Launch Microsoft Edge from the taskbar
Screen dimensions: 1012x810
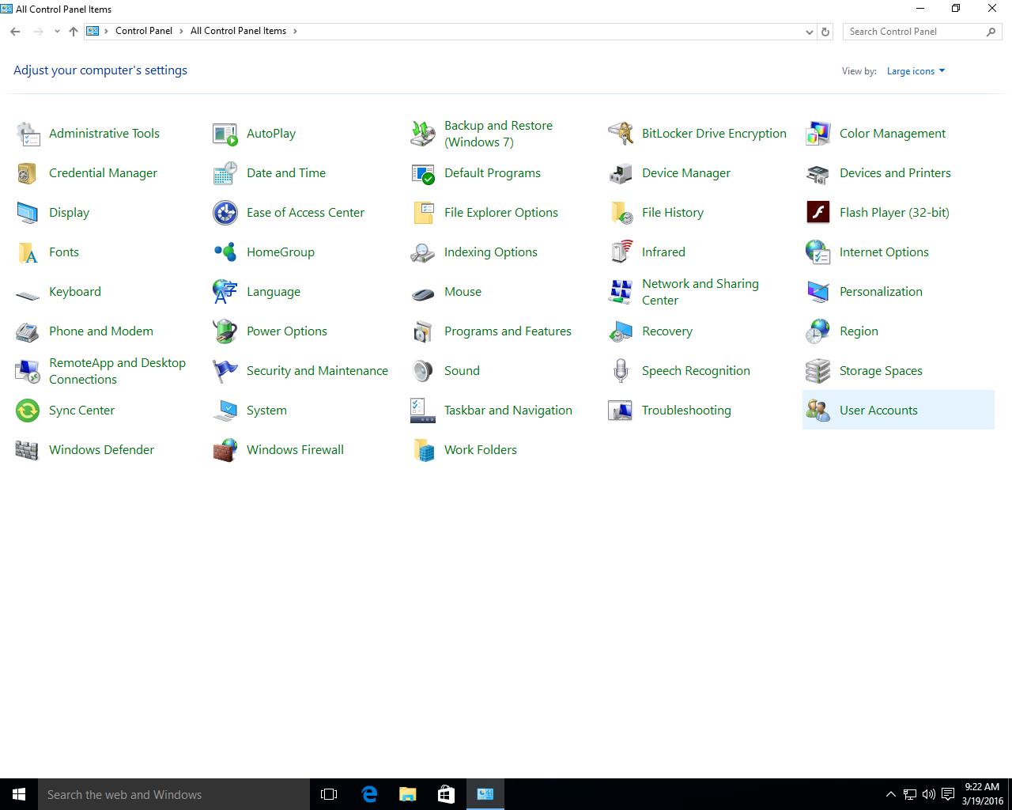368,794
